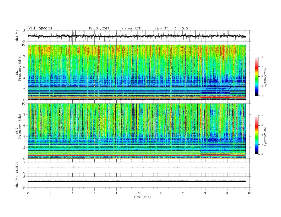Click the ch.4 voltage trace panel
The height and width of the screenshot is (217, 281).
point(139,182)
